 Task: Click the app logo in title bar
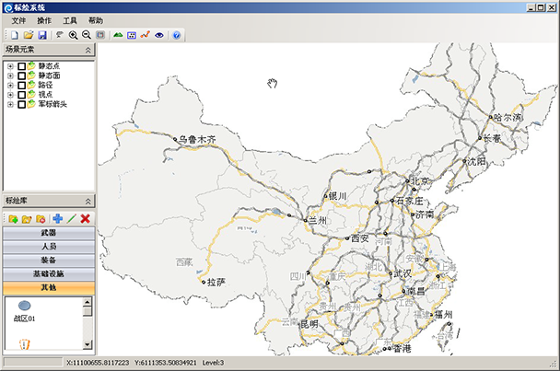[x=8, y=7]
